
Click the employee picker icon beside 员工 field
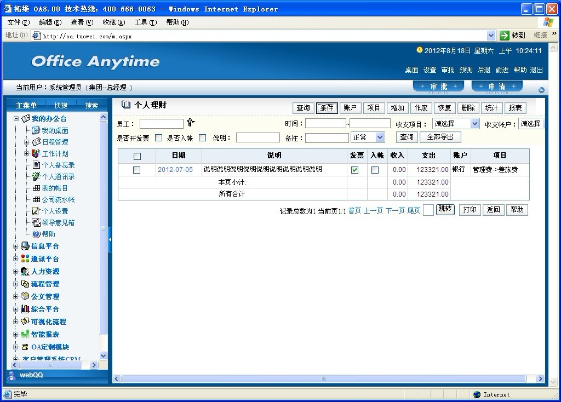click(191, 123)
